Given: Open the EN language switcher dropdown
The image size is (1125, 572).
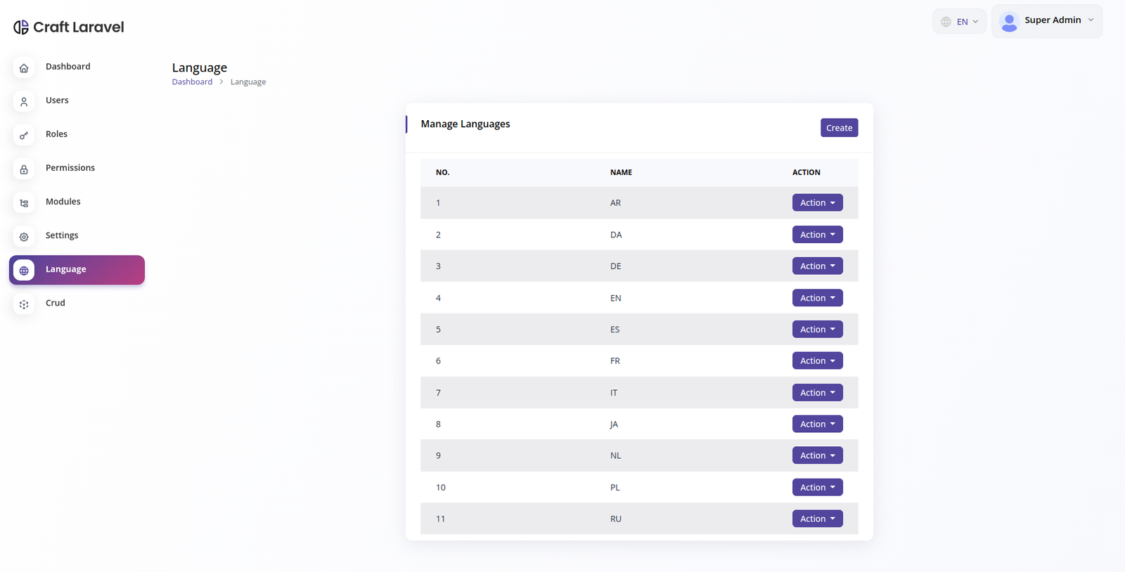Looking at the screenshot, I should coord(960,22).
